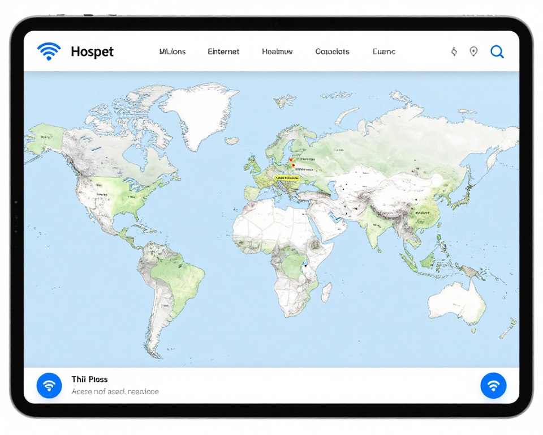543x435 pixels.
Task: Select the lower red hotspot marker in Europe
Action: (x=294, y=165)
